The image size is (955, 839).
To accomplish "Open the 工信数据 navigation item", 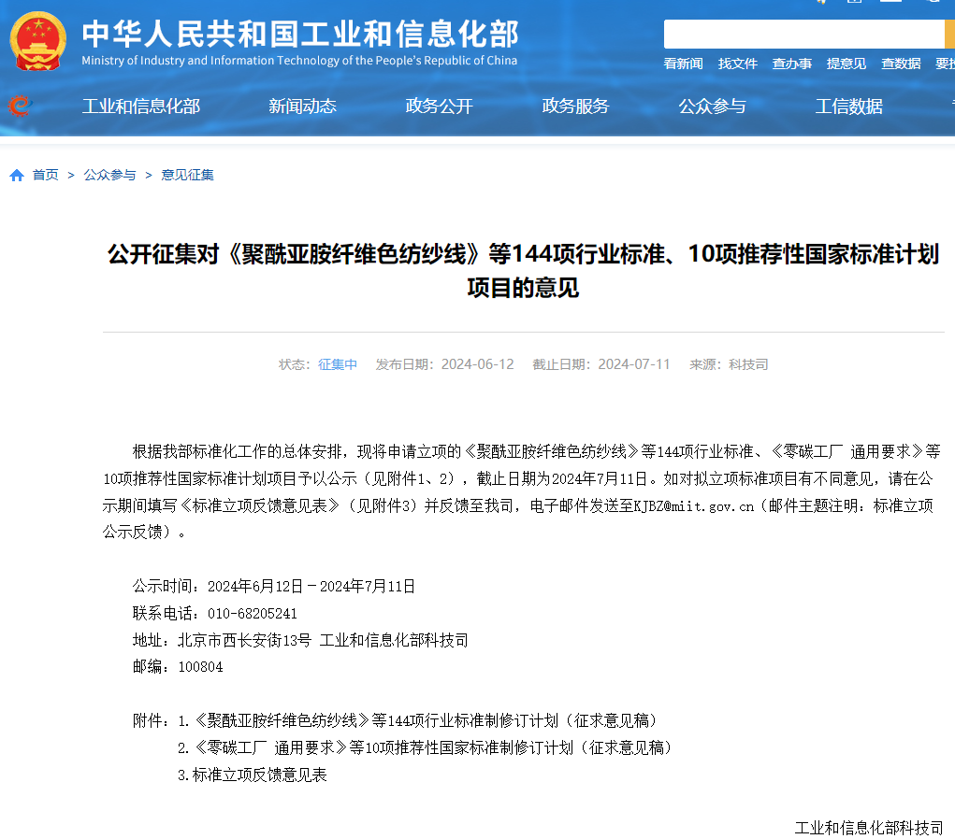I will pyautogui.click(x=848, y=107).
